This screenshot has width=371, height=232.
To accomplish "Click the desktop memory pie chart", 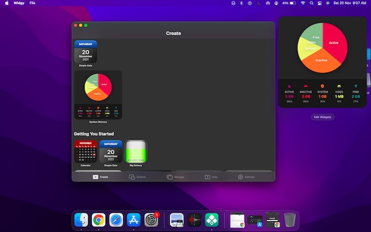I will tap(322, 48).
